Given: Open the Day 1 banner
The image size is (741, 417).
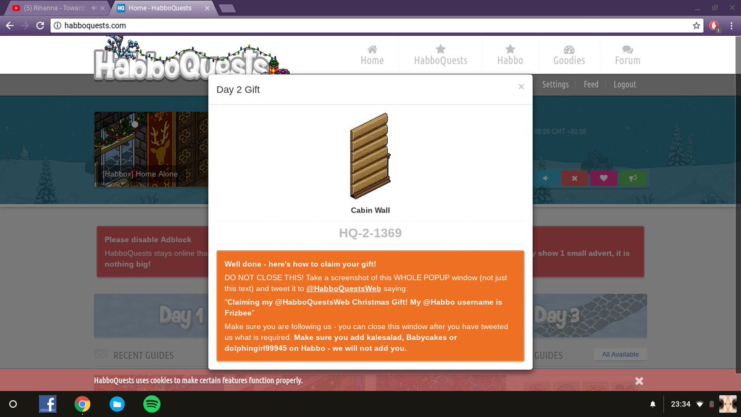Looking at the screenshot, I should pos(151,315).
